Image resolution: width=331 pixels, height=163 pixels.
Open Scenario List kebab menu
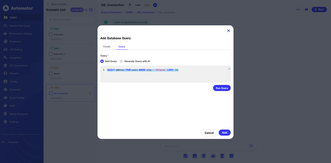point(95,10)
